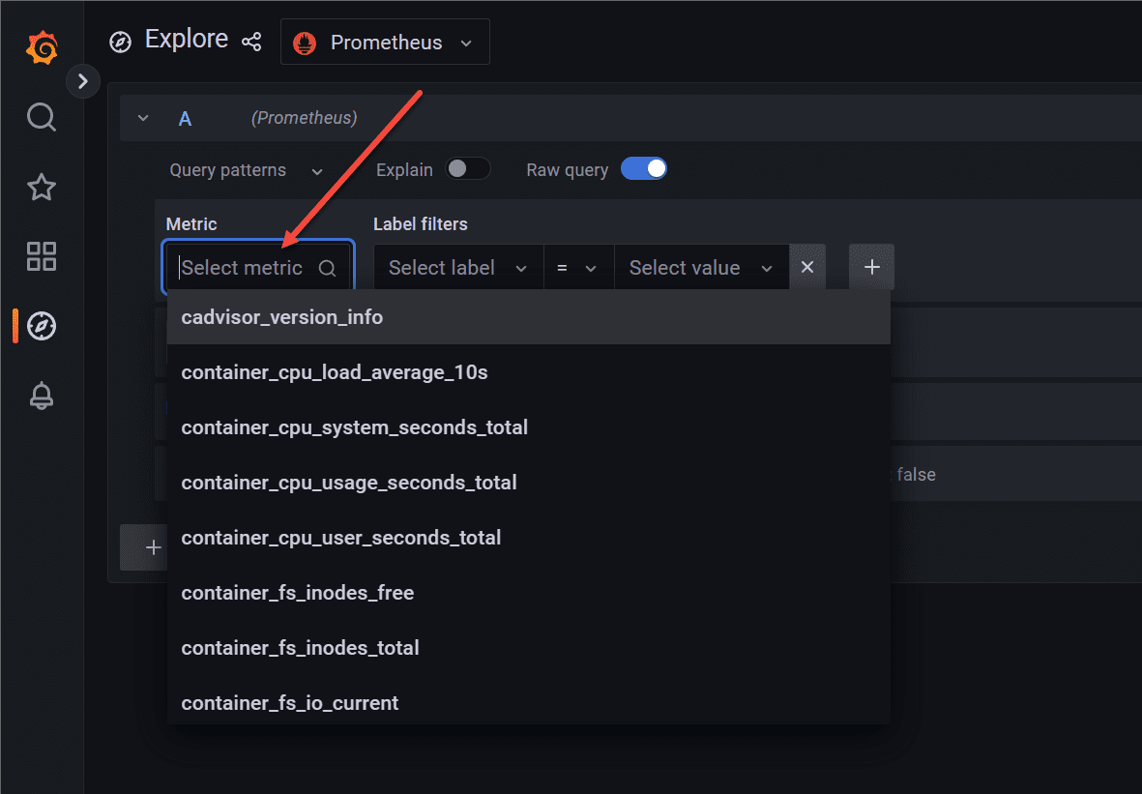Select container_fs_inodes_total metric

pyautogui.click(x=529, y=648)
